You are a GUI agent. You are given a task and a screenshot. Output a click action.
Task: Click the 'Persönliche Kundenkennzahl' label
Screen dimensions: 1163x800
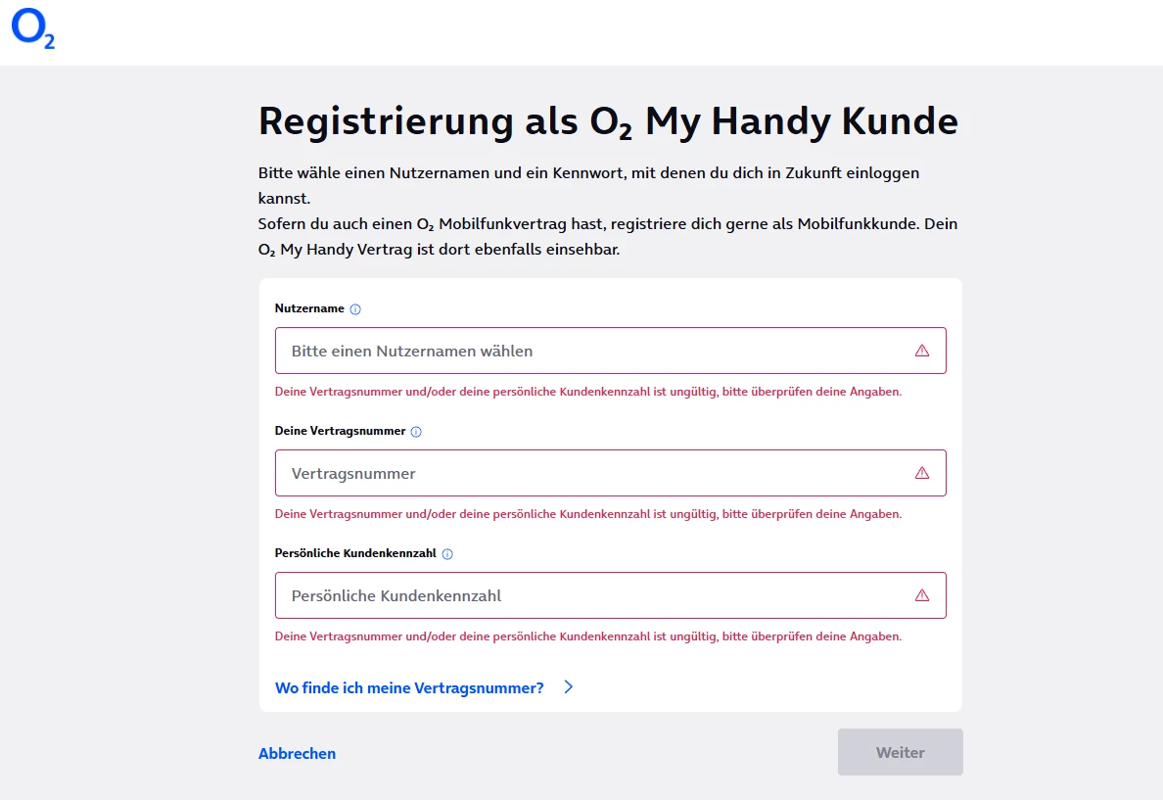pos(355,553)
